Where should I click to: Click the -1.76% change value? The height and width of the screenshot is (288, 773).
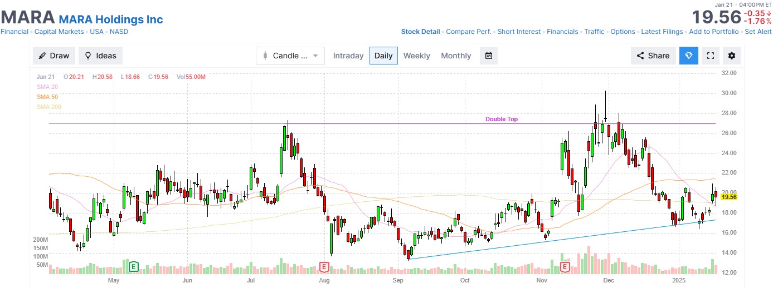point(758,21)
